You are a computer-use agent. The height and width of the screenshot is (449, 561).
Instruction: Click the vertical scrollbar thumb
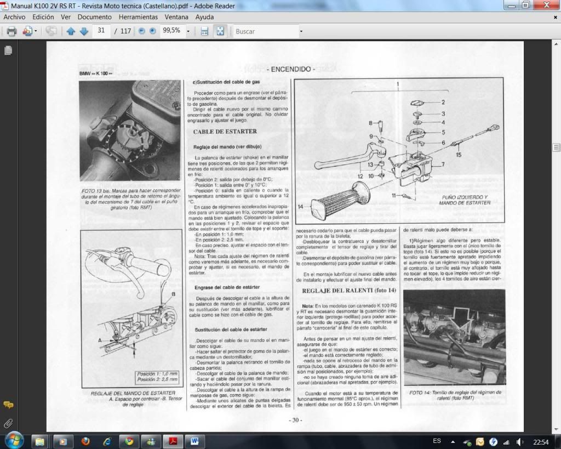[556, 147]
